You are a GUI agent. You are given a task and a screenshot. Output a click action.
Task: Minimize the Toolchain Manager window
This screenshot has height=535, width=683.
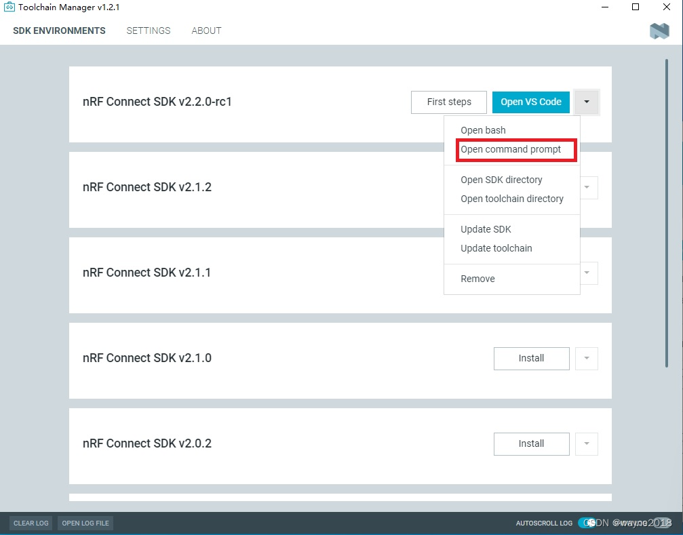604,7
